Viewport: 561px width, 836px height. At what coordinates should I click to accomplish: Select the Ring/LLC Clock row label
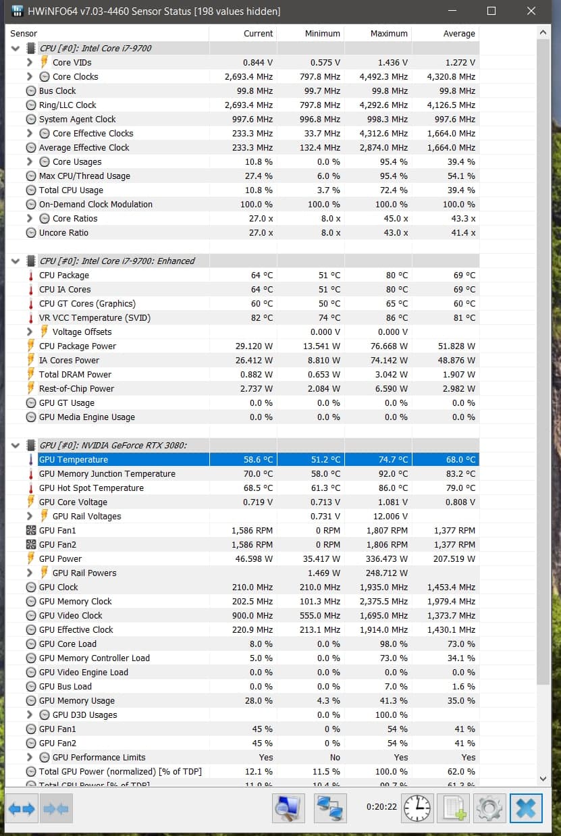68,105
